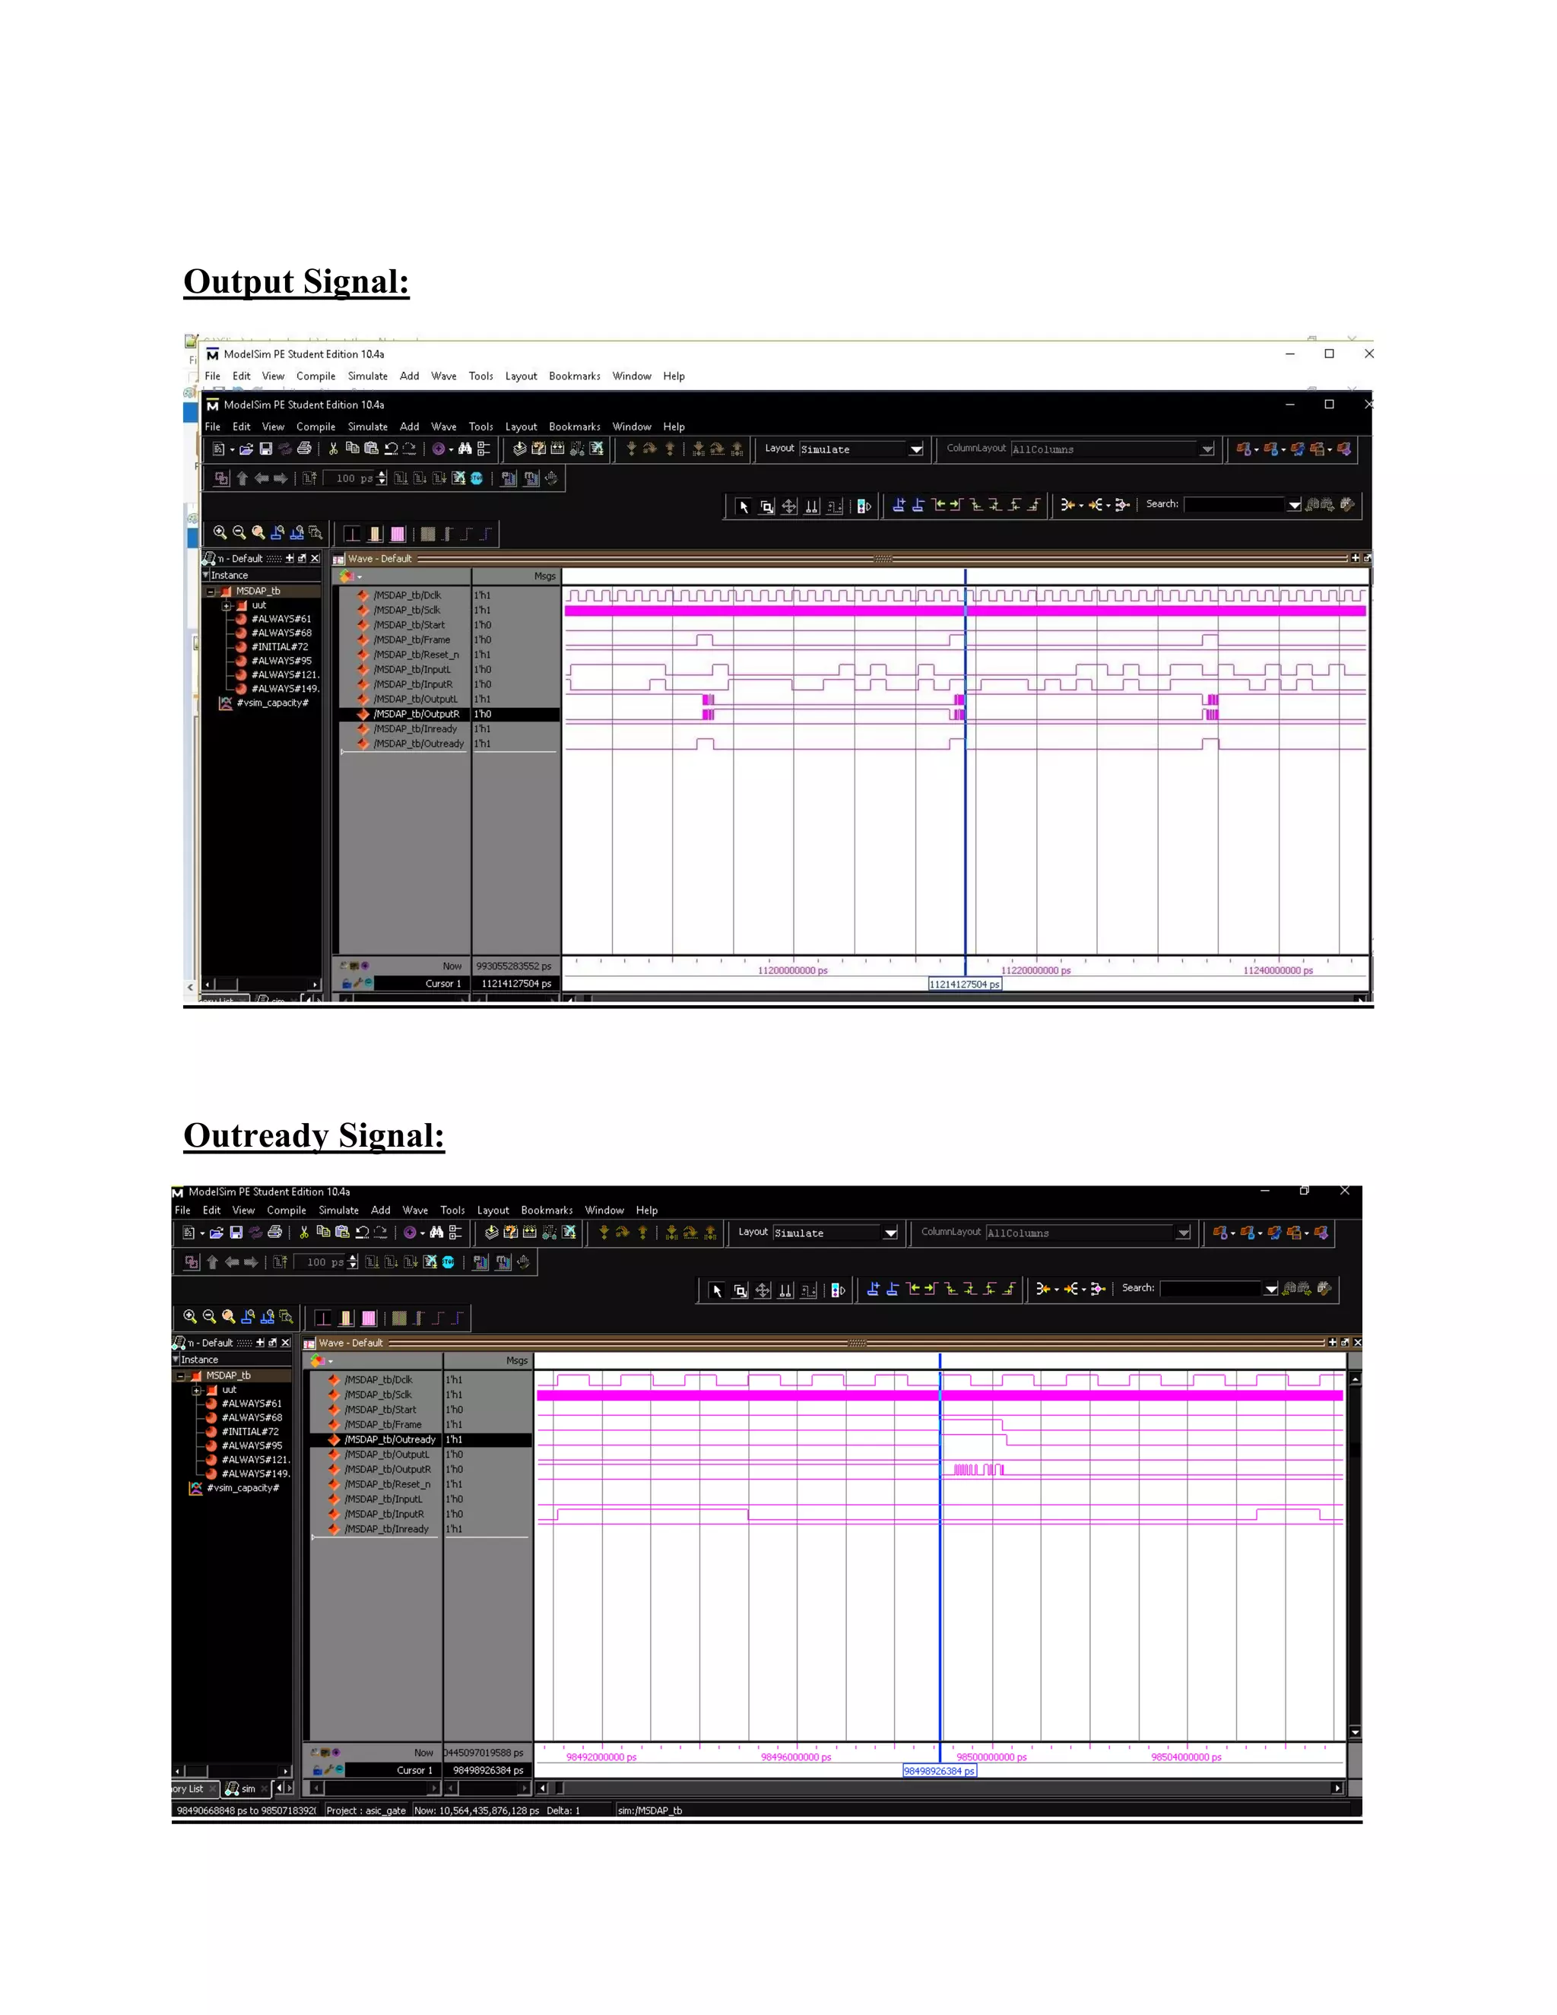Screen dimensions: 1557x2015
Task: Click New file icon in upper ModelSim screenshot
Action: click(219, 449)
